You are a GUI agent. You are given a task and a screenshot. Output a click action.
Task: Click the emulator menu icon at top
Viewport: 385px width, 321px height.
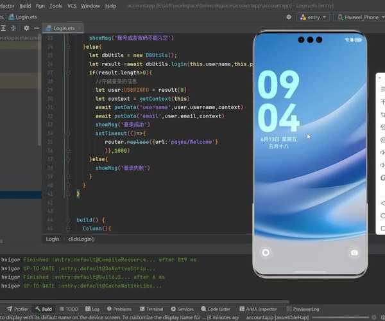(x=382, y=89)
